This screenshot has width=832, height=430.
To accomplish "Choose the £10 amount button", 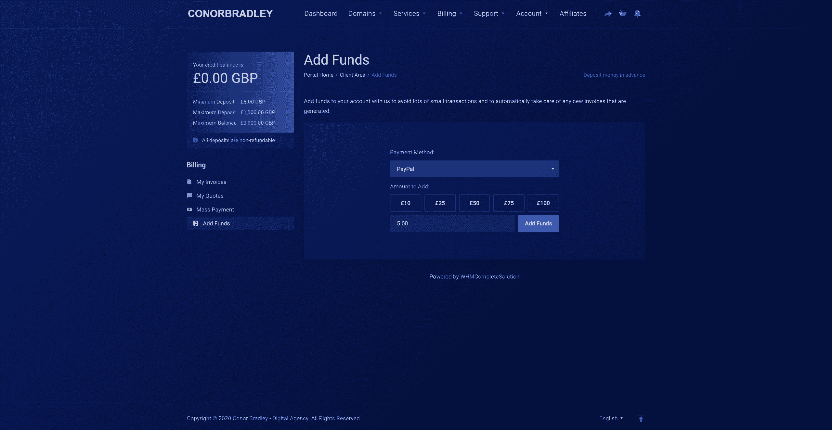I will 406,203.
